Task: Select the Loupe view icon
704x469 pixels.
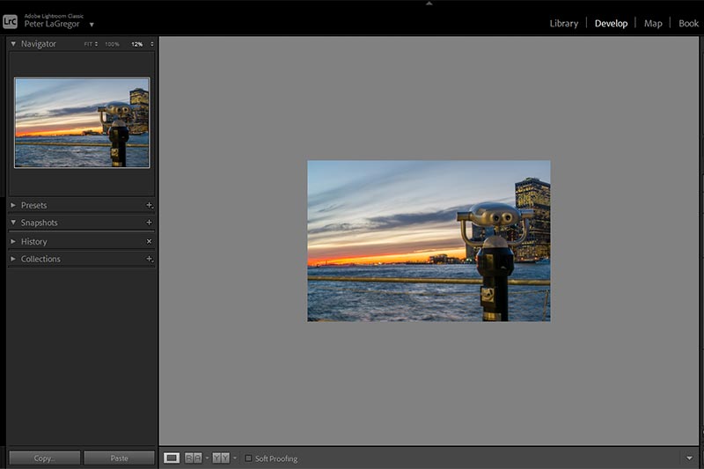Action: 172,458
